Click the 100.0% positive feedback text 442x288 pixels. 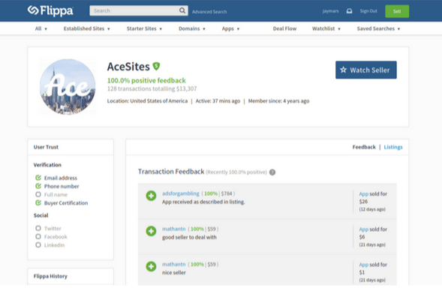(146, 80)
